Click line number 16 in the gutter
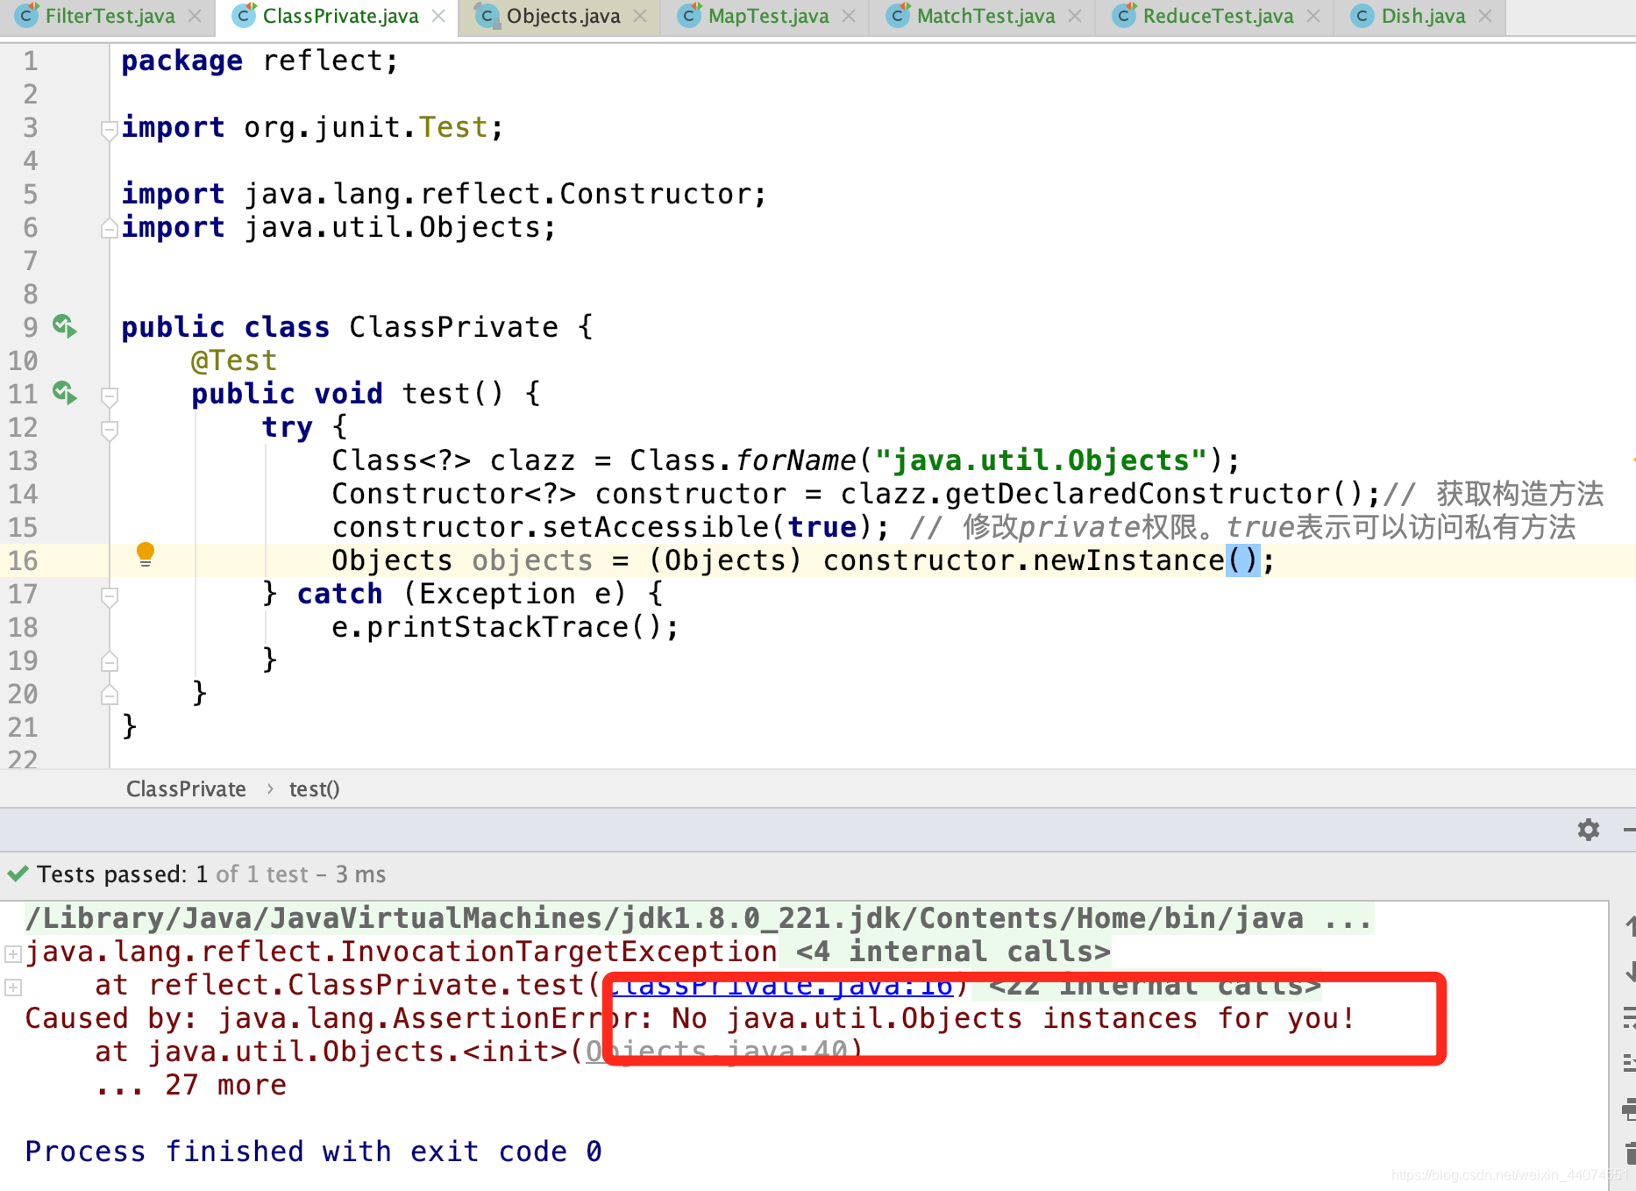The height and width of the screenshot is (1191, 1636). pyautogui.click(x=23, y=560)
